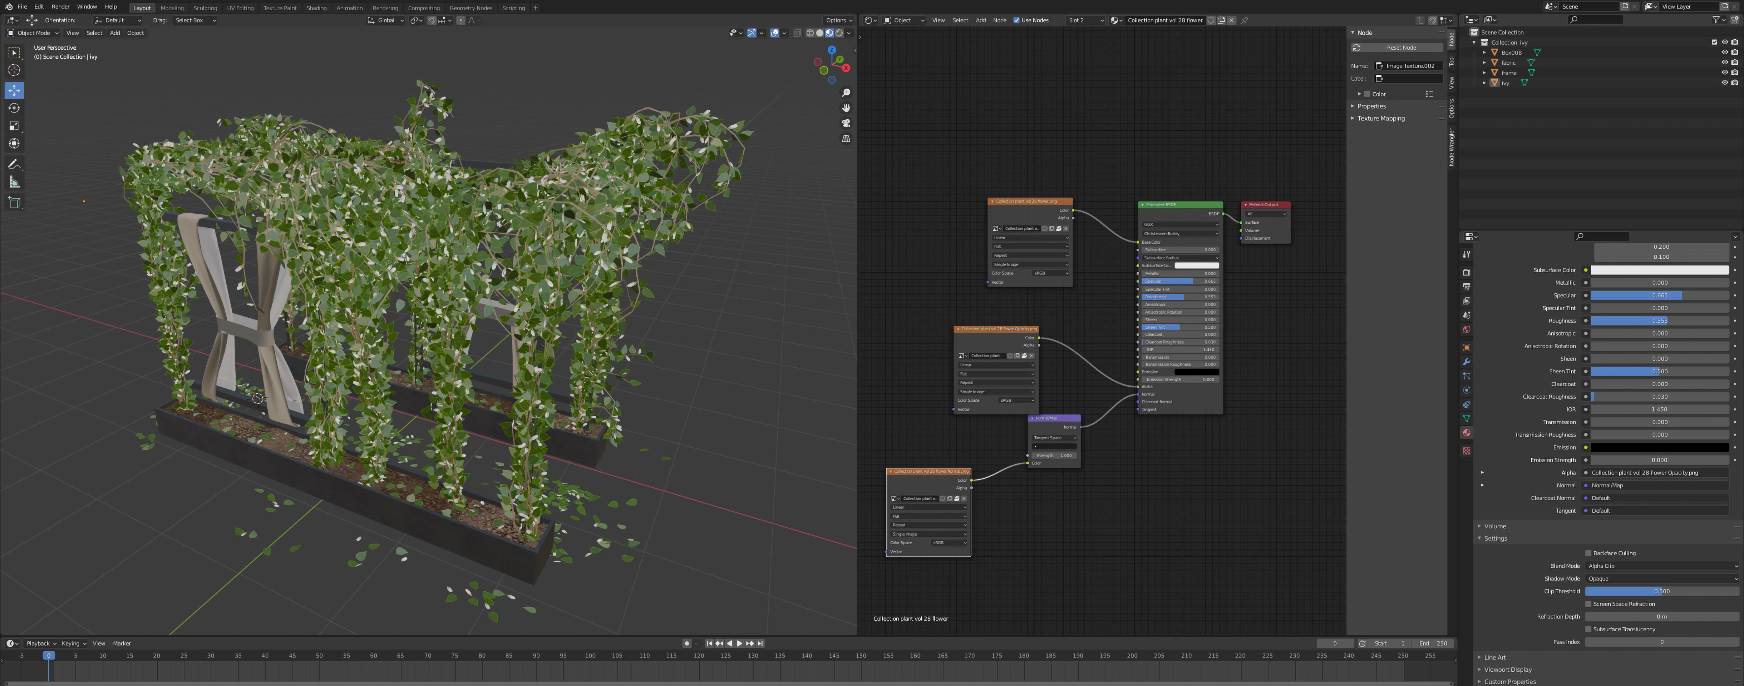The height and width of the screenshot is (686, 1744).
Task: Open Keying popover in timeline
Action: 74,643
